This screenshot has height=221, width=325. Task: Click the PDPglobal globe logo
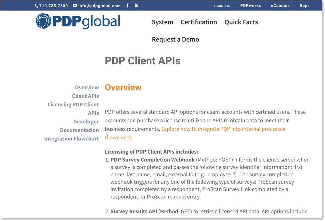point(43,21)
